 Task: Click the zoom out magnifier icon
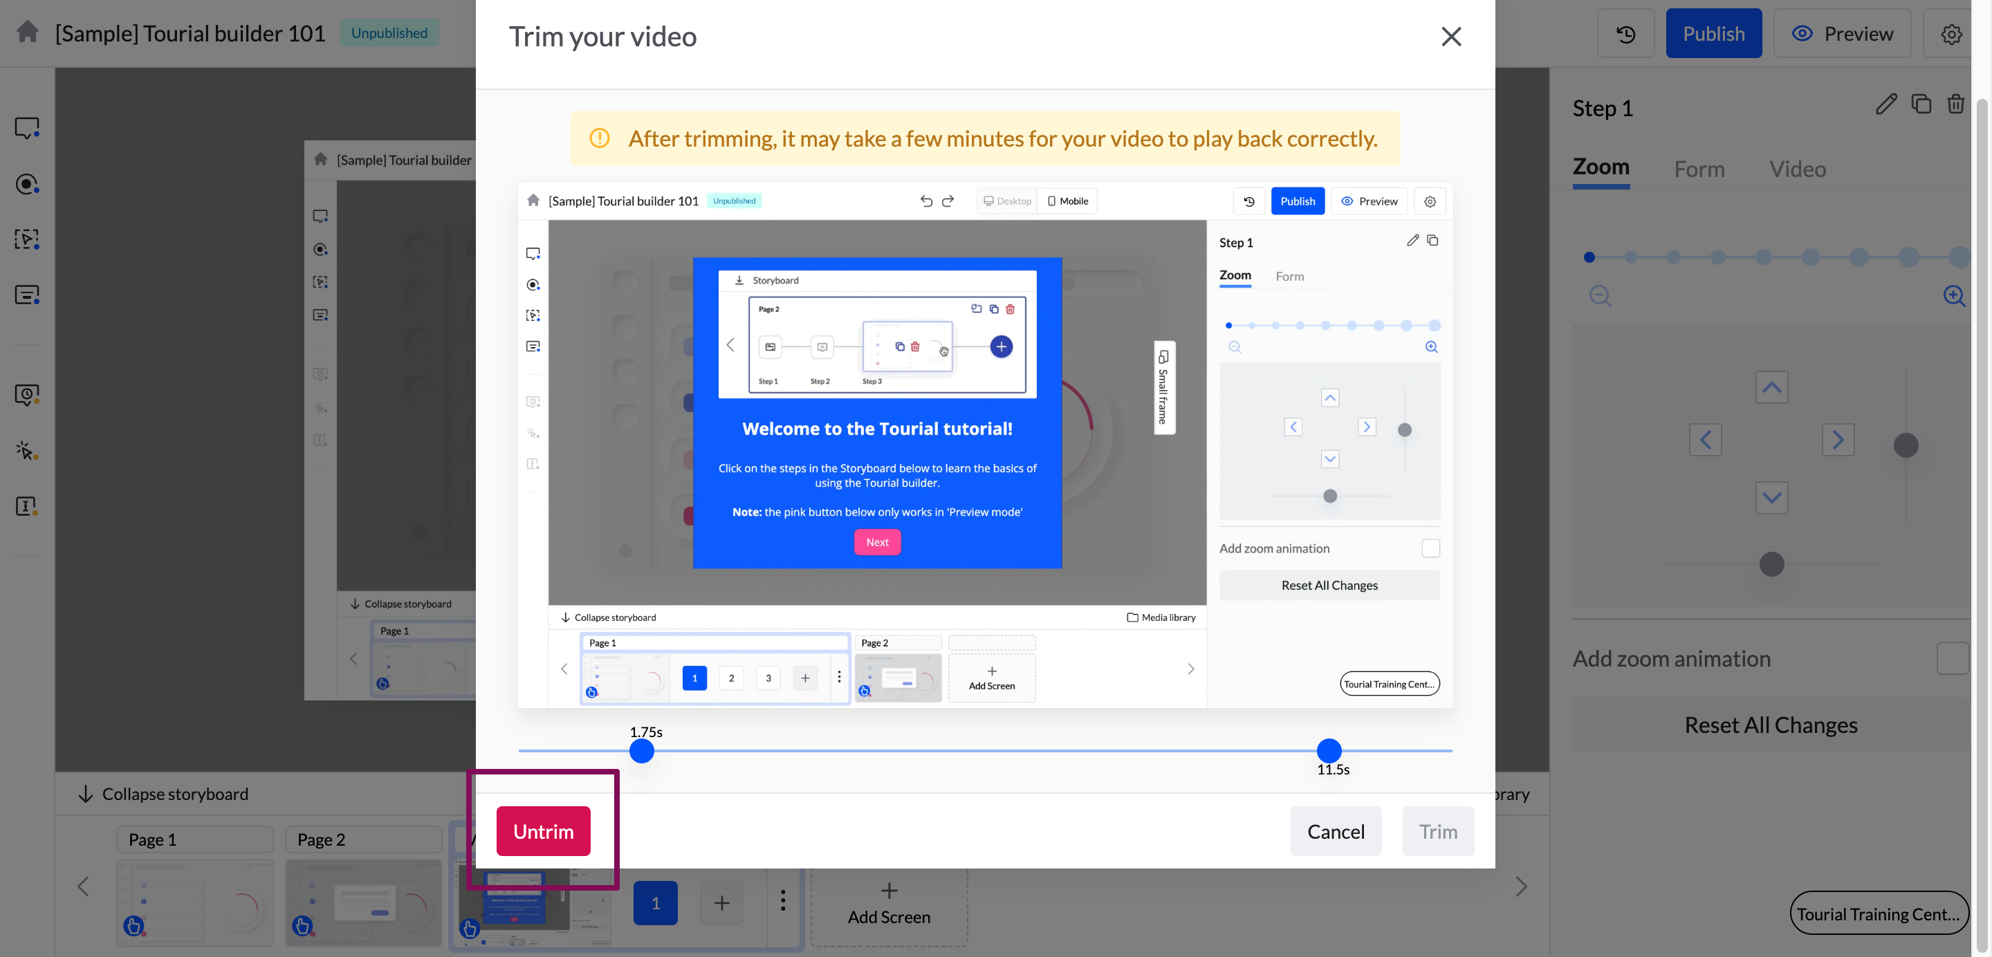(1599, 296)
